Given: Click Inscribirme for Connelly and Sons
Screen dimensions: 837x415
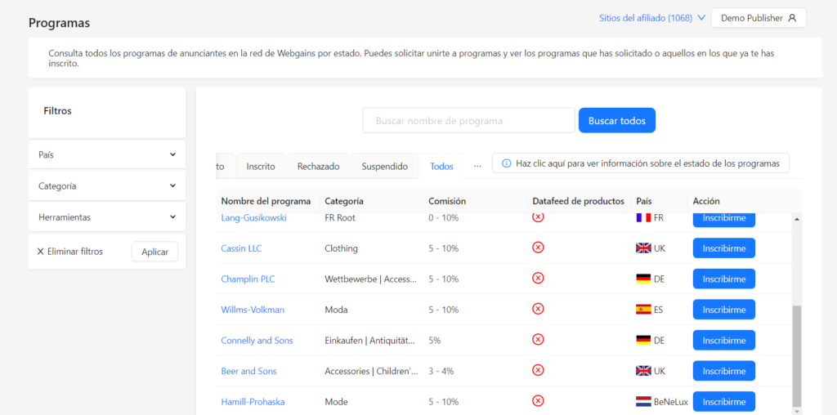Looking at the screenshot, I should coord(724,341).
